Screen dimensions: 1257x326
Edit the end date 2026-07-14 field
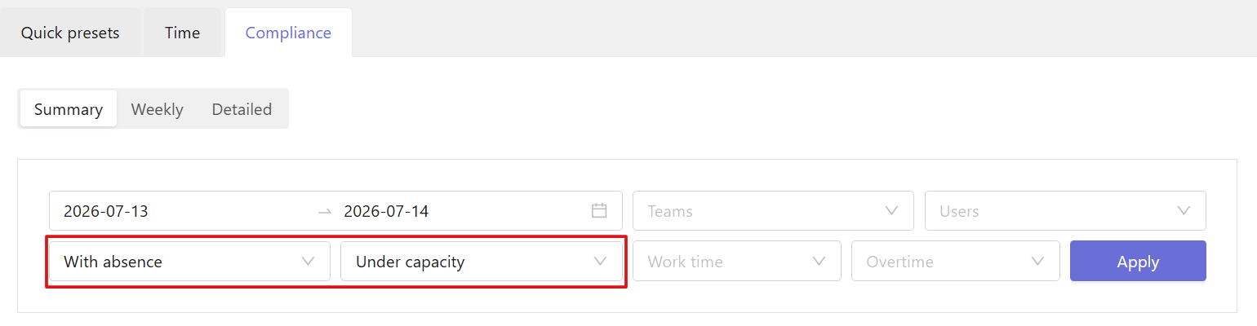click(x=386, y=211)
